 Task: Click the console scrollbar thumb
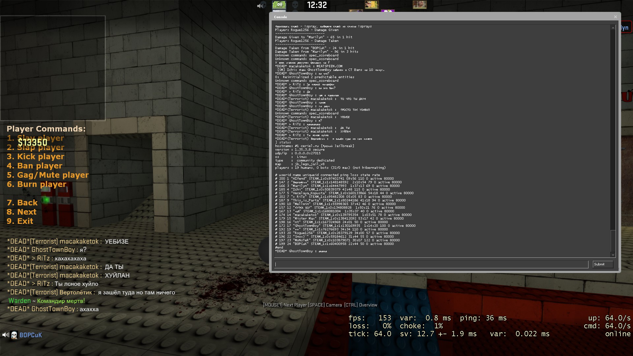613,241
